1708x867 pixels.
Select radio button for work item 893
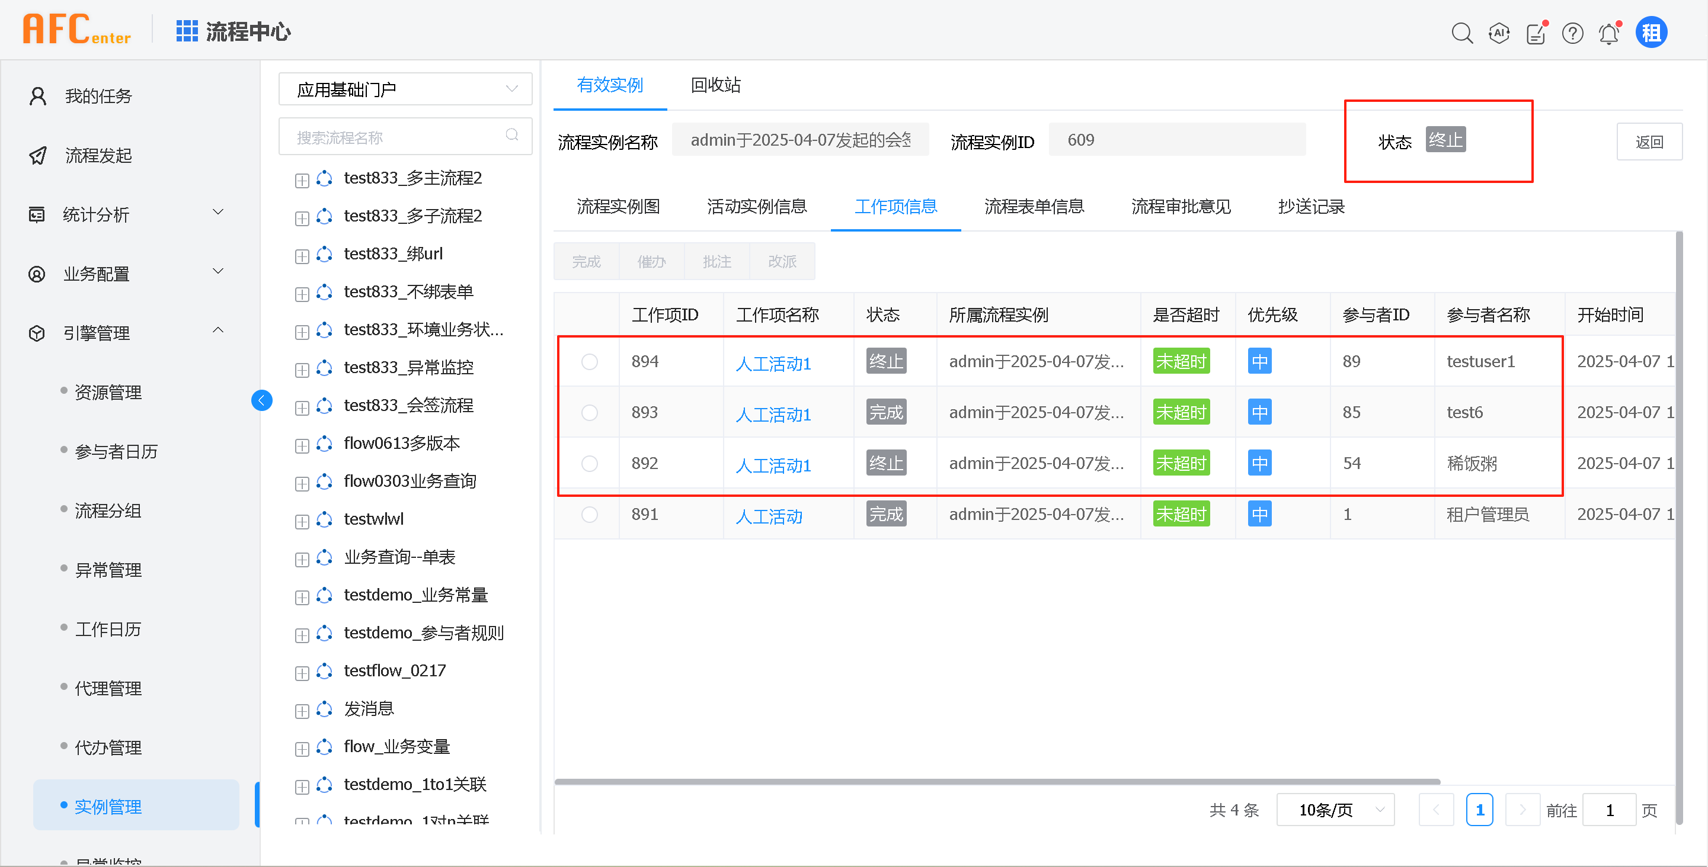[x=588, y=413]
